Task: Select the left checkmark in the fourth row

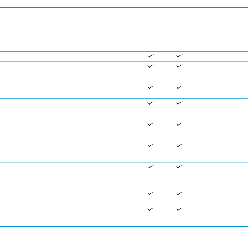Action: [150, 103]
